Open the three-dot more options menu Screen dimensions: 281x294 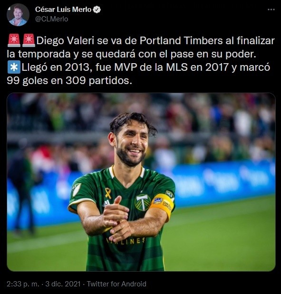pyautogui.click(x=271, y=9)
